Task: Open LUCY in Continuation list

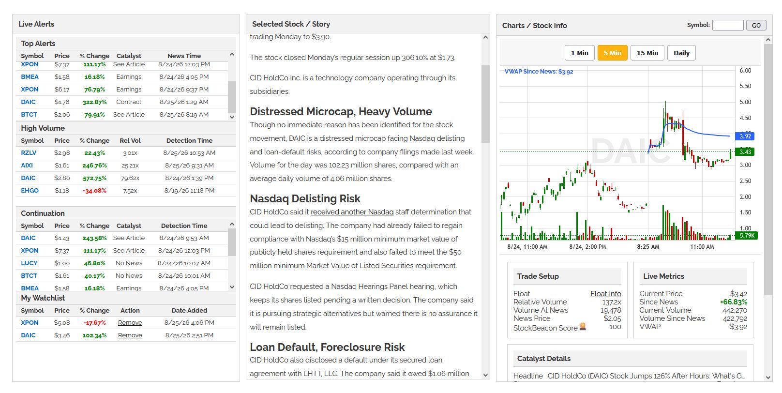Action: pos(29,263)
